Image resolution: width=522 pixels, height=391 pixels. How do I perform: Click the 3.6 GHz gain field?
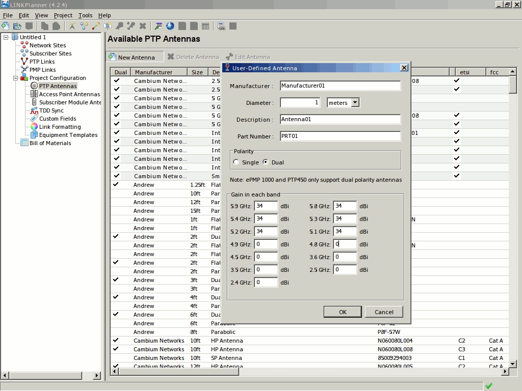(x=345, y=257)
